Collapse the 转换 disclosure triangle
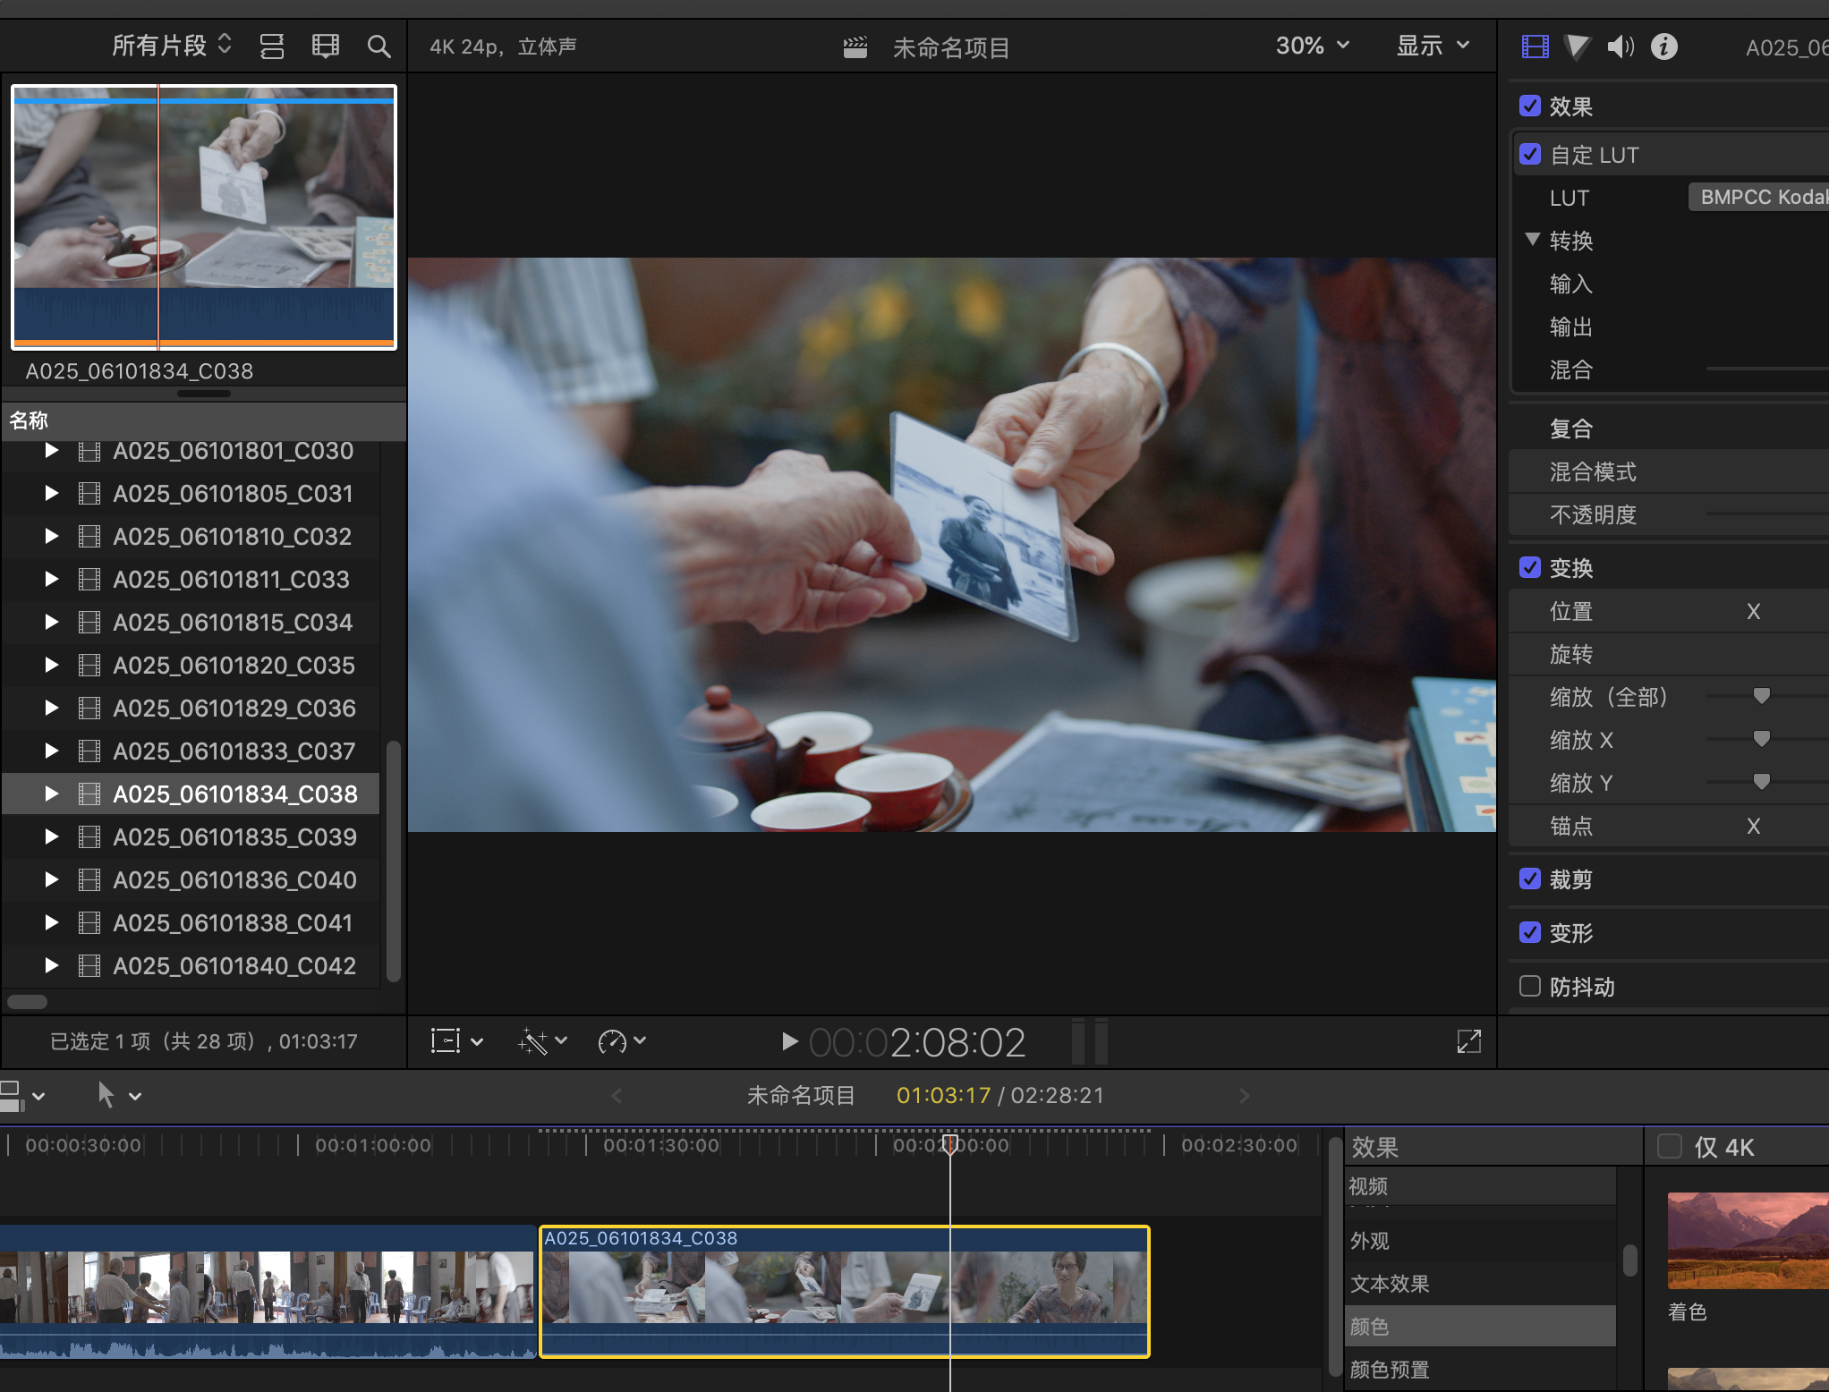Viewport: 1829px width, 1392px height. pos(1532,240)
